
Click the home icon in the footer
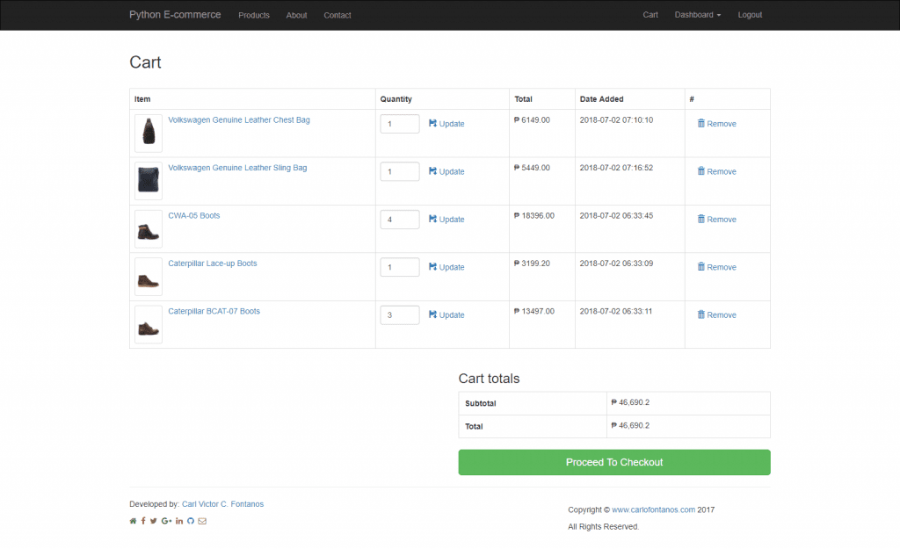click(x=132, y=520)
